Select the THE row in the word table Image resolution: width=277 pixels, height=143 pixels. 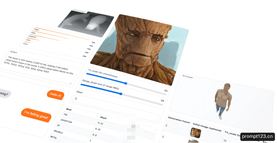coord(65,114)
